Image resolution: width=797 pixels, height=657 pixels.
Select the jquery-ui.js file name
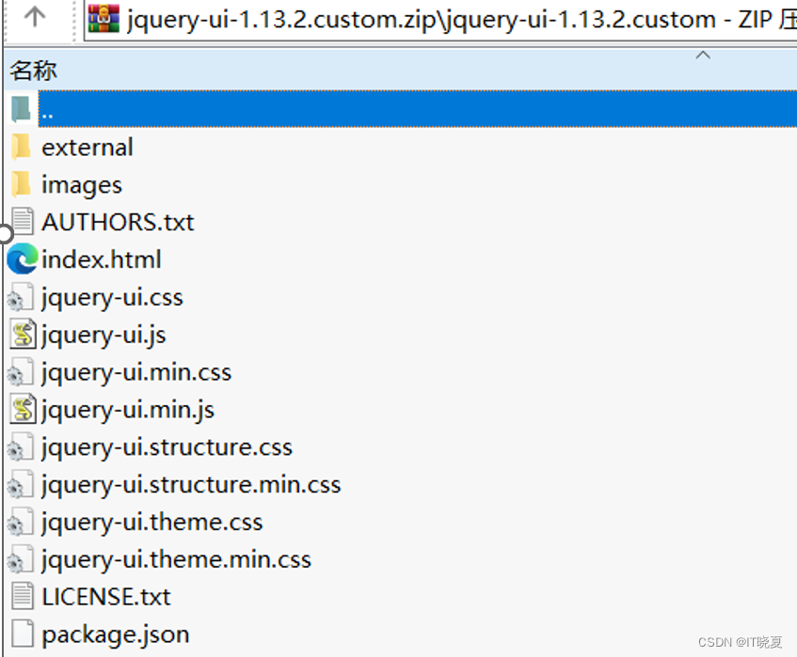tap(104, 336)
